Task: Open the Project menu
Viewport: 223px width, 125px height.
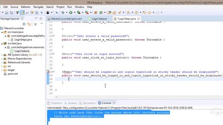Action: tap(60, 7)
